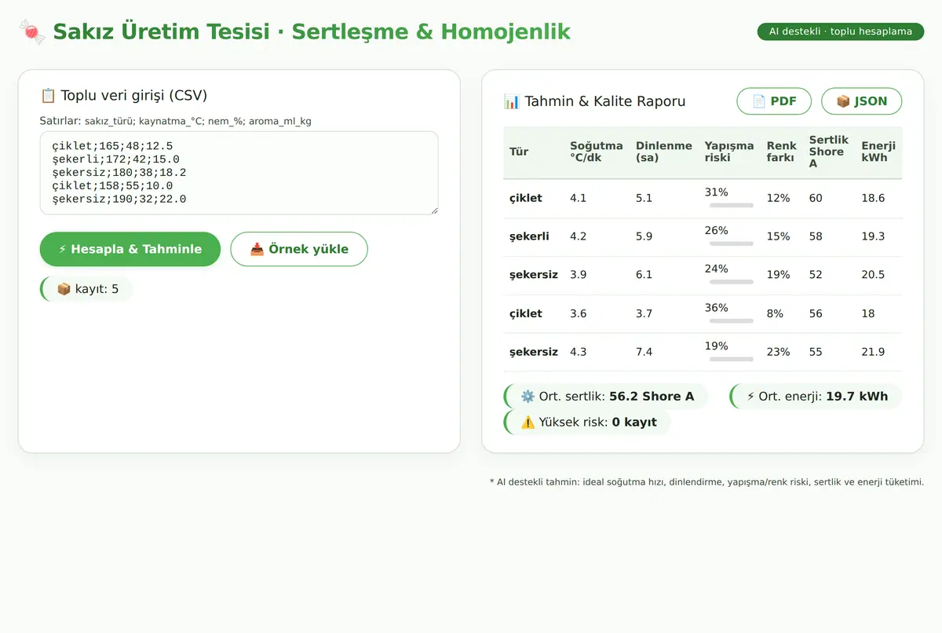
Task: Click the Yapışma riski column header
Action: [729, 152]
